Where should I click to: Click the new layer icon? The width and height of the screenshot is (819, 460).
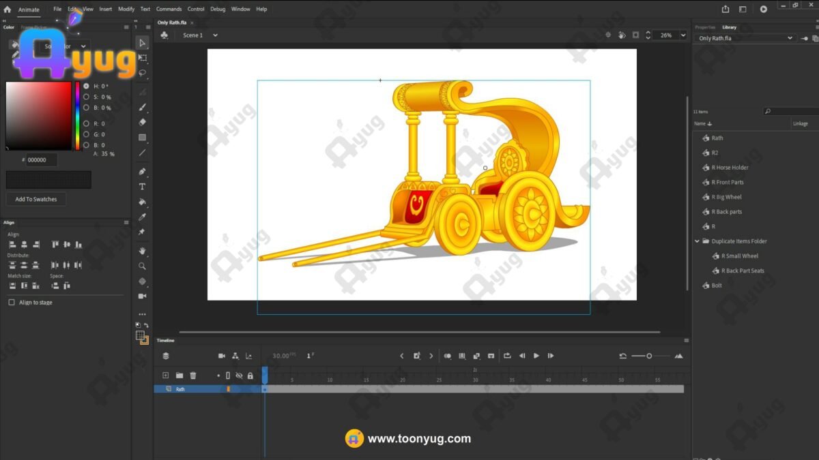click(165, 375)
